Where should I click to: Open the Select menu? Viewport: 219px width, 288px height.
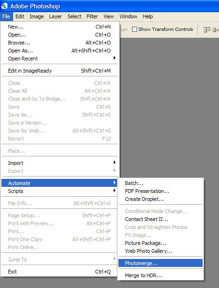pos(74,16)
